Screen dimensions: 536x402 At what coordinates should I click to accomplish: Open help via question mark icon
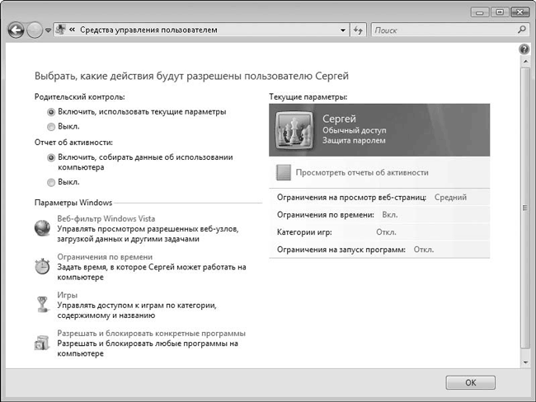pos(524,50)
